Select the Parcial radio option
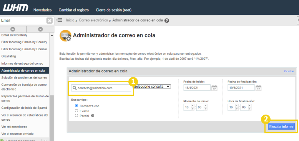299x141 pixels. coord(76,115)
